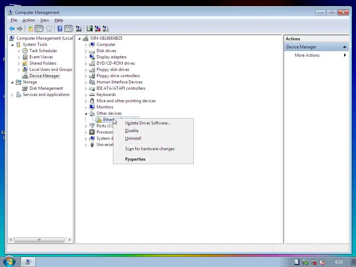Click the Safely Remove Hardware tray icon
This screenshot has width=356, height=267.
[x=305, y=262]
